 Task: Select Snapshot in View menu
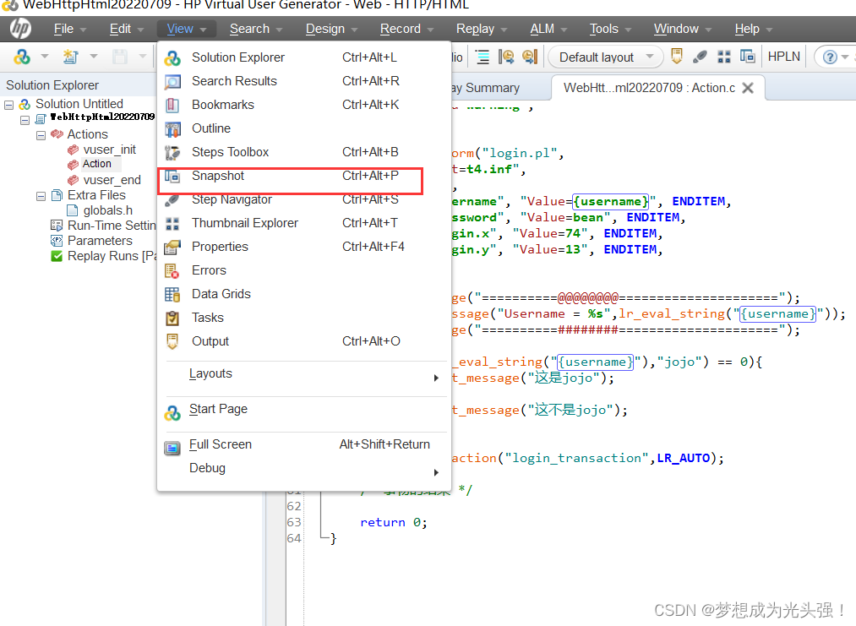[303, 176]
